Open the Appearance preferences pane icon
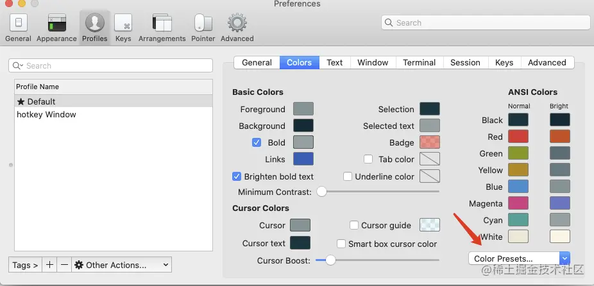This screenshot has height=286, width=594. pos(57,22)
